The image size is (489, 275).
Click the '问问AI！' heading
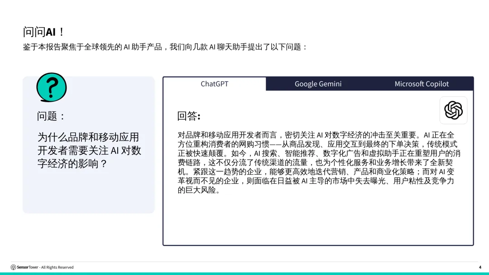tap(43, 32)
